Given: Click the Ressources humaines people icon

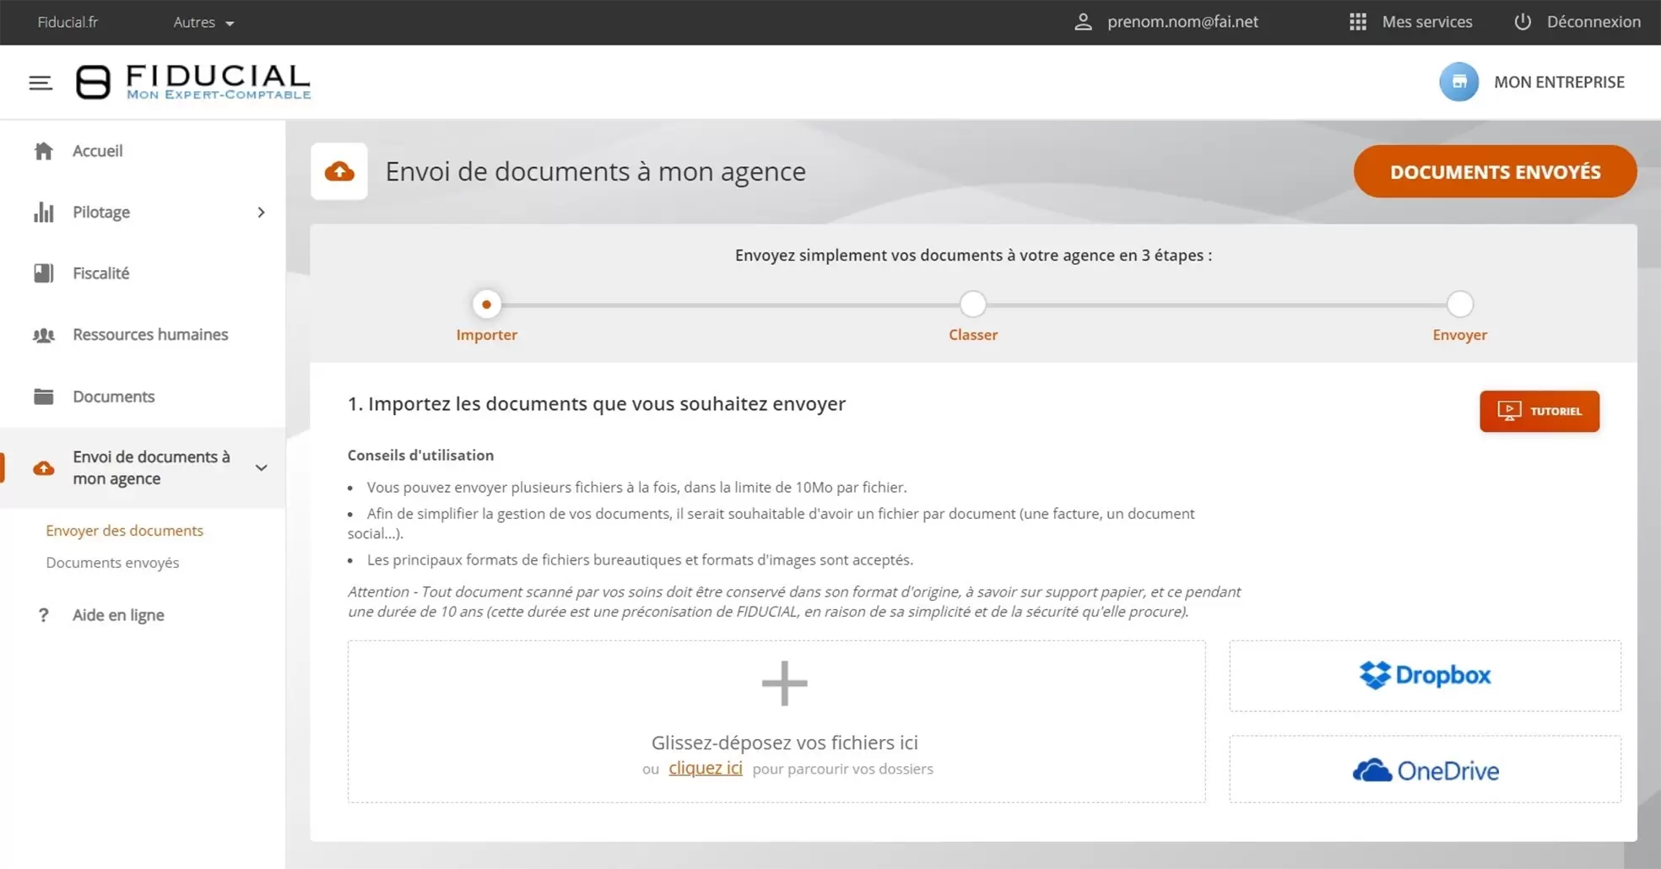Looking at the screenshot, I should point(44,335).
